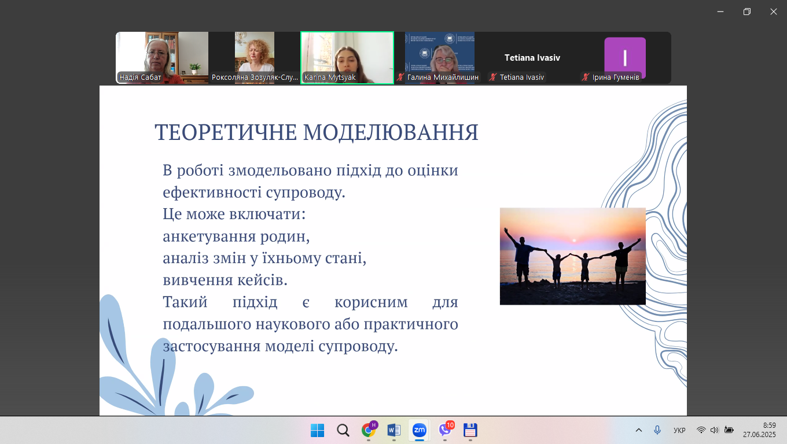Select the Надія Сабат video tile

(x=162, y=57)
